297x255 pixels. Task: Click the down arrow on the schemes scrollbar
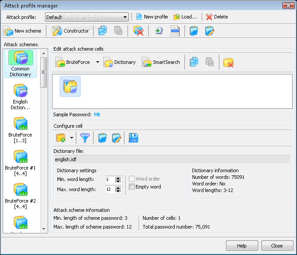tap(44, 229)
